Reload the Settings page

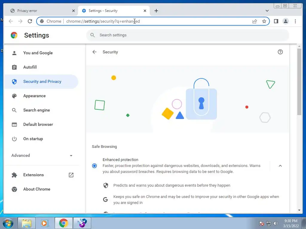[30, 21]
